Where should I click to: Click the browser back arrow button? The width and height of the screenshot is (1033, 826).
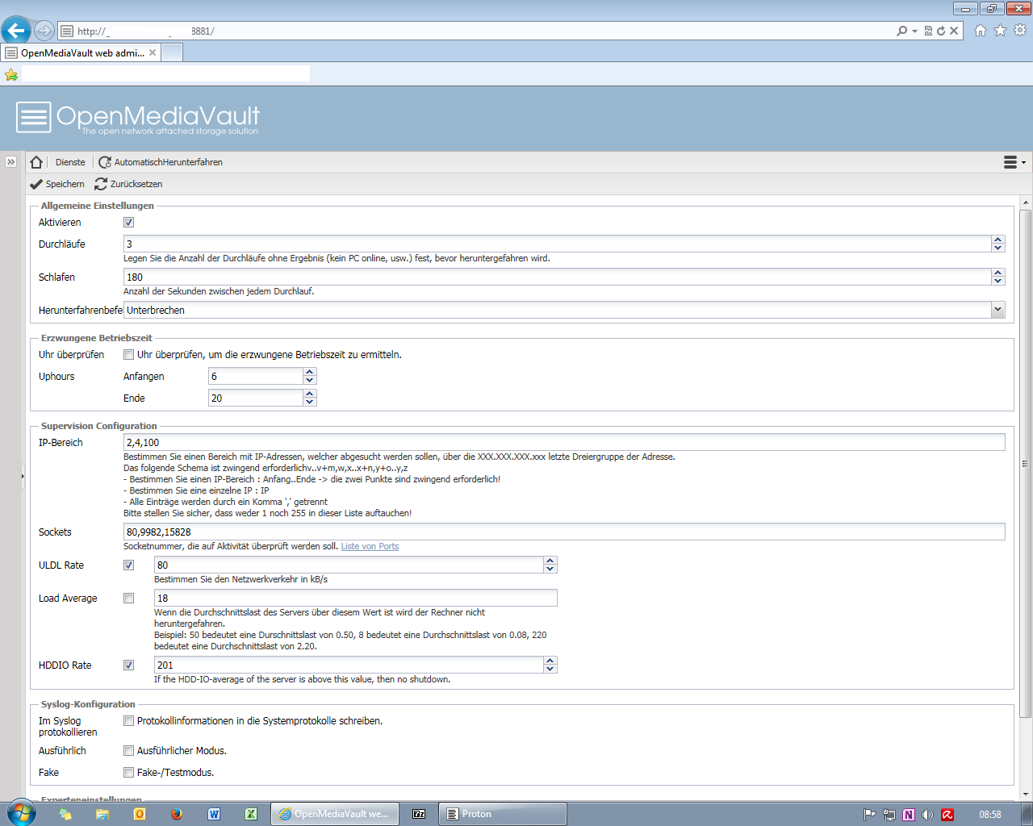click(x=15, y=31)
